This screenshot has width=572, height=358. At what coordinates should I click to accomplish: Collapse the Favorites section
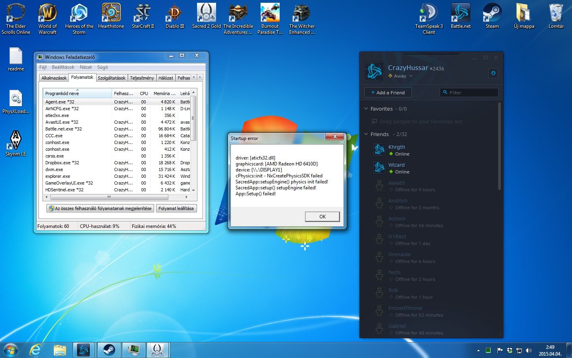coord(366,109)
